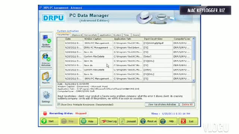239x134 pixels.
Task: Switch to the Application tab
Action: tap(105, 35)
